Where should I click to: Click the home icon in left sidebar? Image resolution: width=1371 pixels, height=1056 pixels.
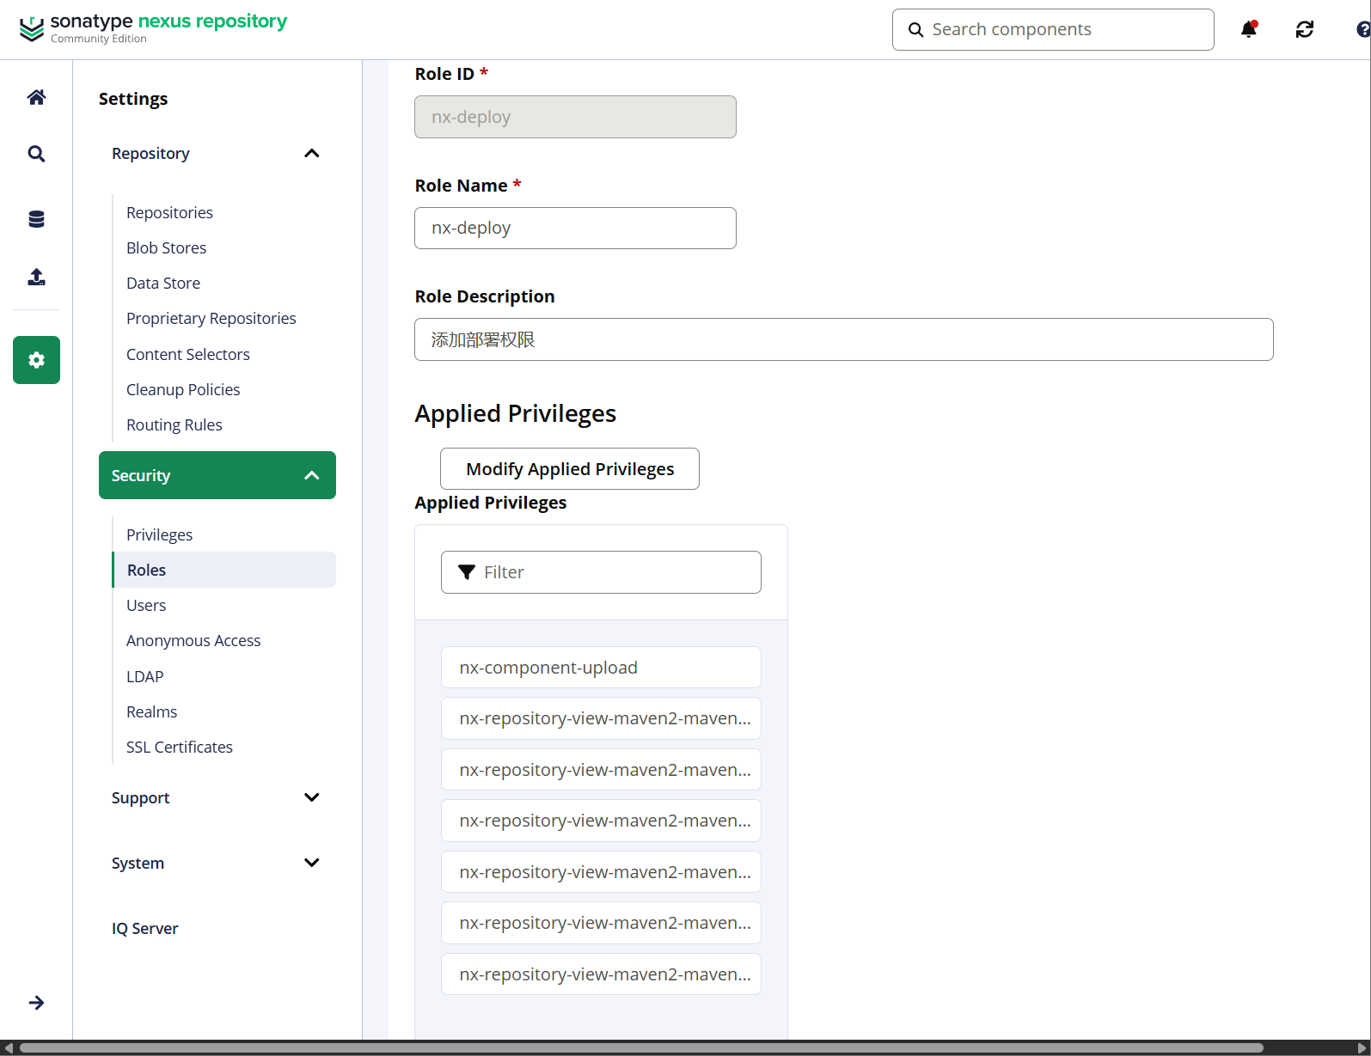pos(36,97)
